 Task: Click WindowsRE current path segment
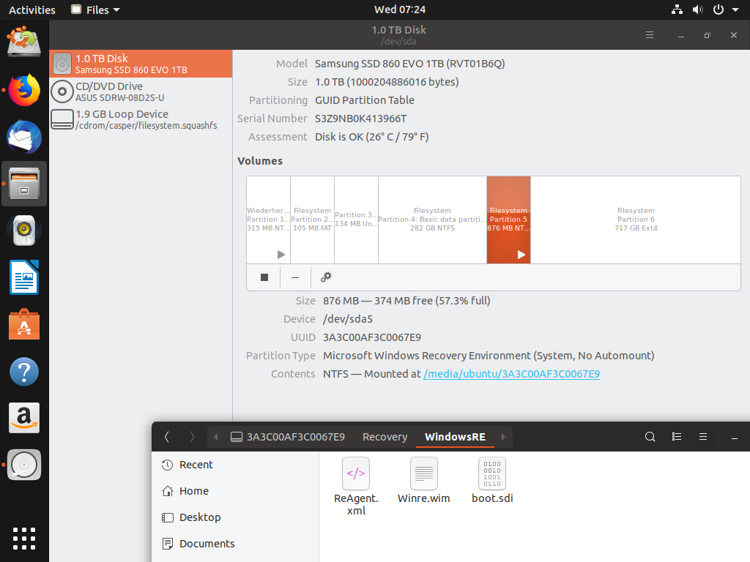click(455, 437)
